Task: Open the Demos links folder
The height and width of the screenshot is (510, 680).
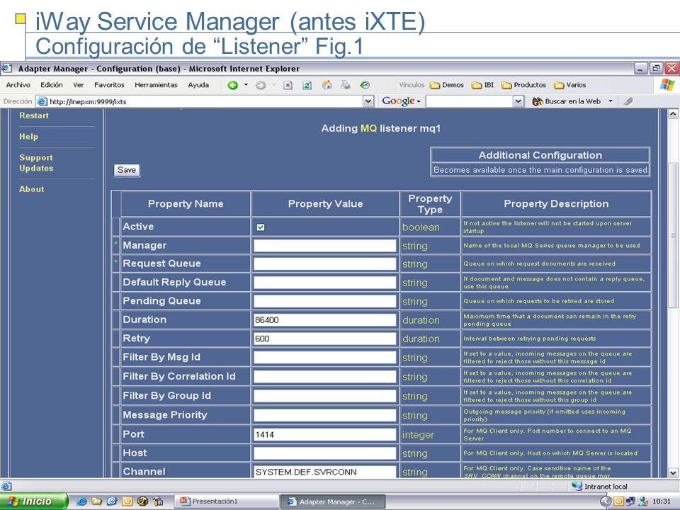Action: pos(447,85)
